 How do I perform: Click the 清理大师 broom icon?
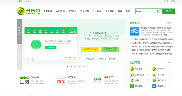tap(154, 86)
